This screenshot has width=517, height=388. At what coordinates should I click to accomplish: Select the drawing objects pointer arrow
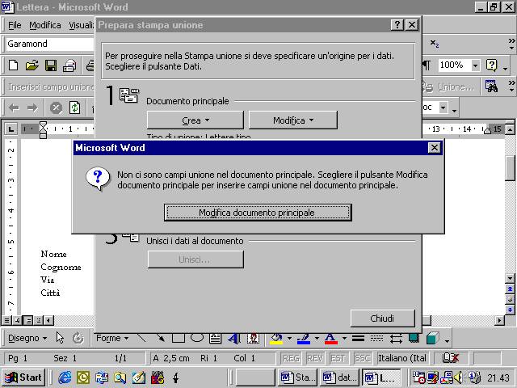60,338
